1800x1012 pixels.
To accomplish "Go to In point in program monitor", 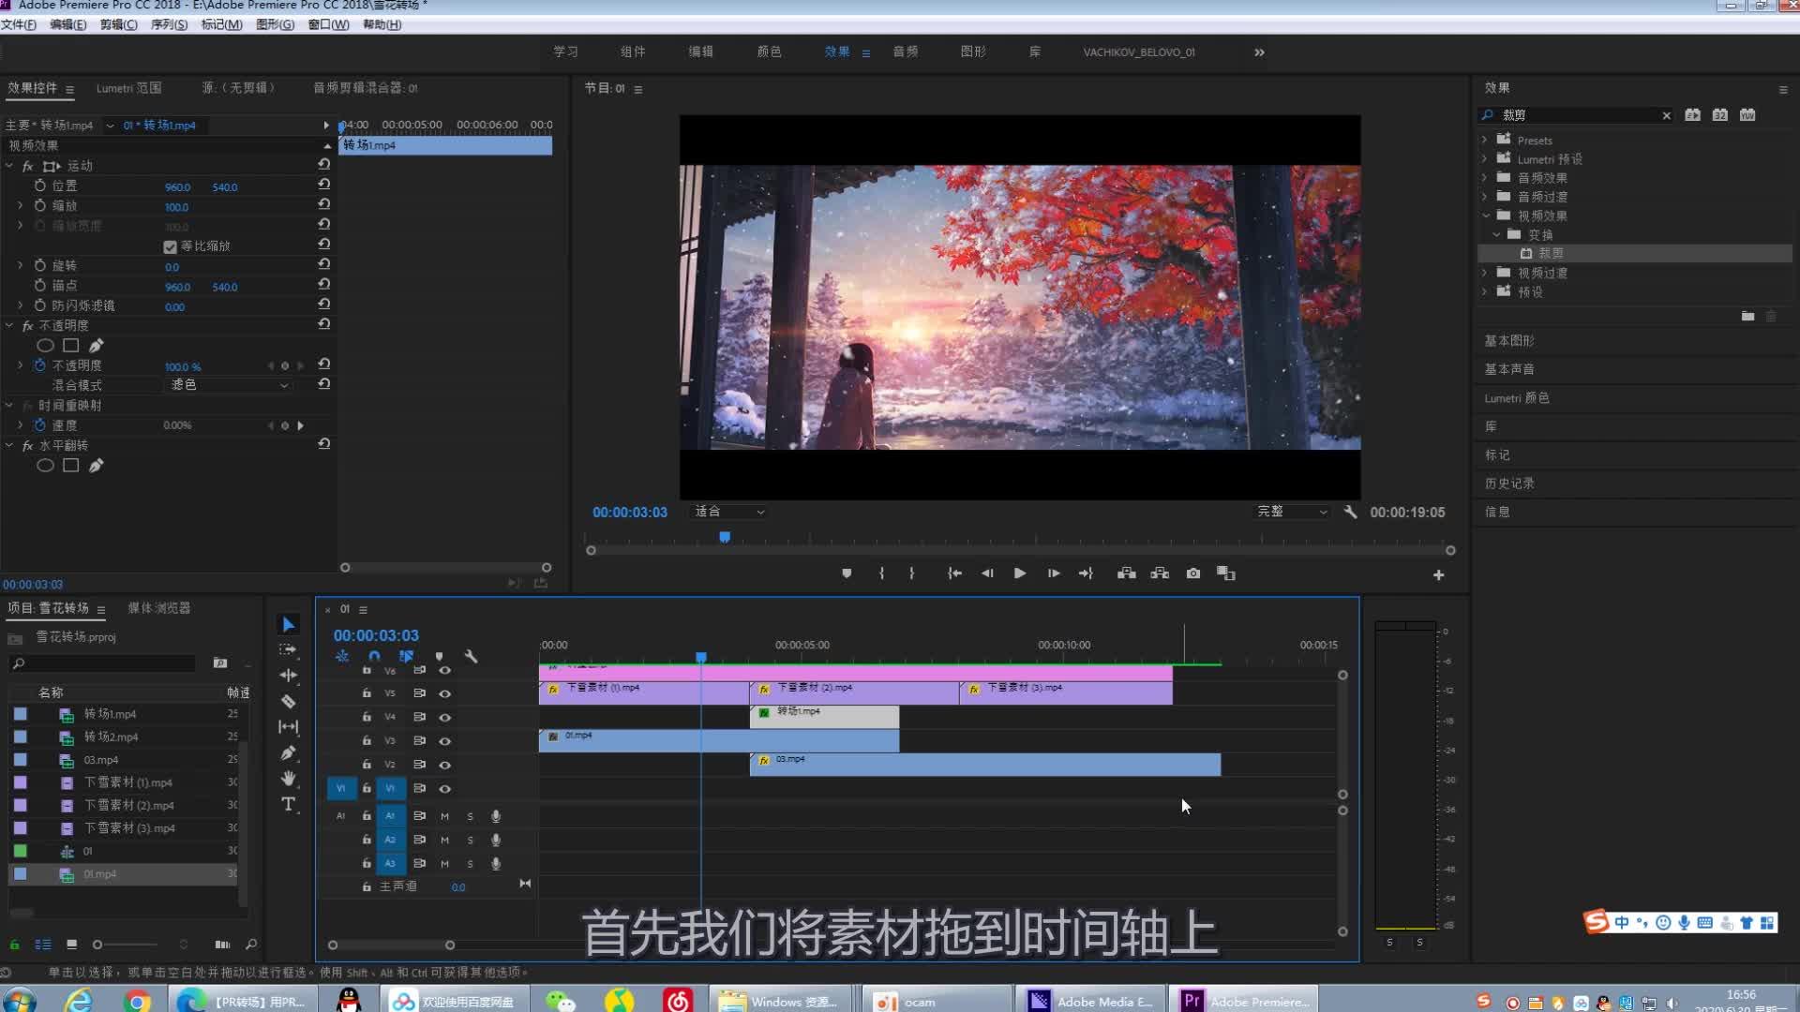I will [x=954, y=573].
